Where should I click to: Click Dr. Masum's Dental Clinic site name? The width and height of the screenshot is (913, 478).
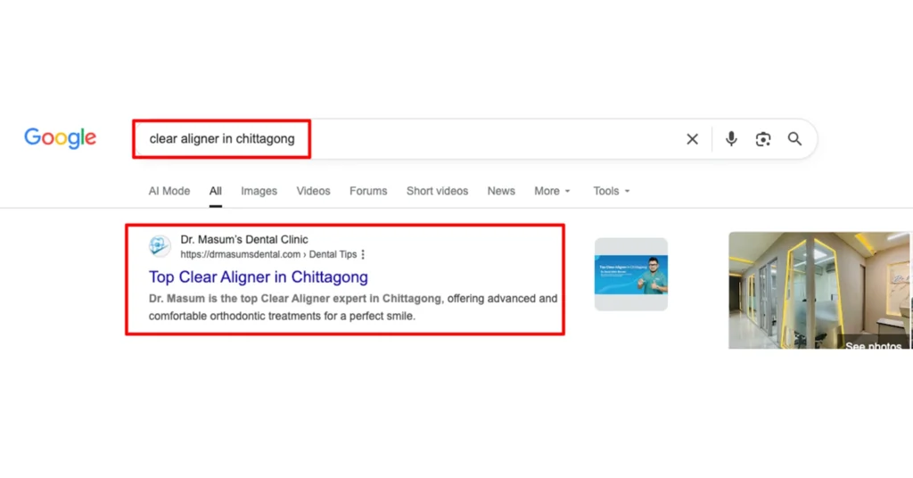(x=244, y=239)
